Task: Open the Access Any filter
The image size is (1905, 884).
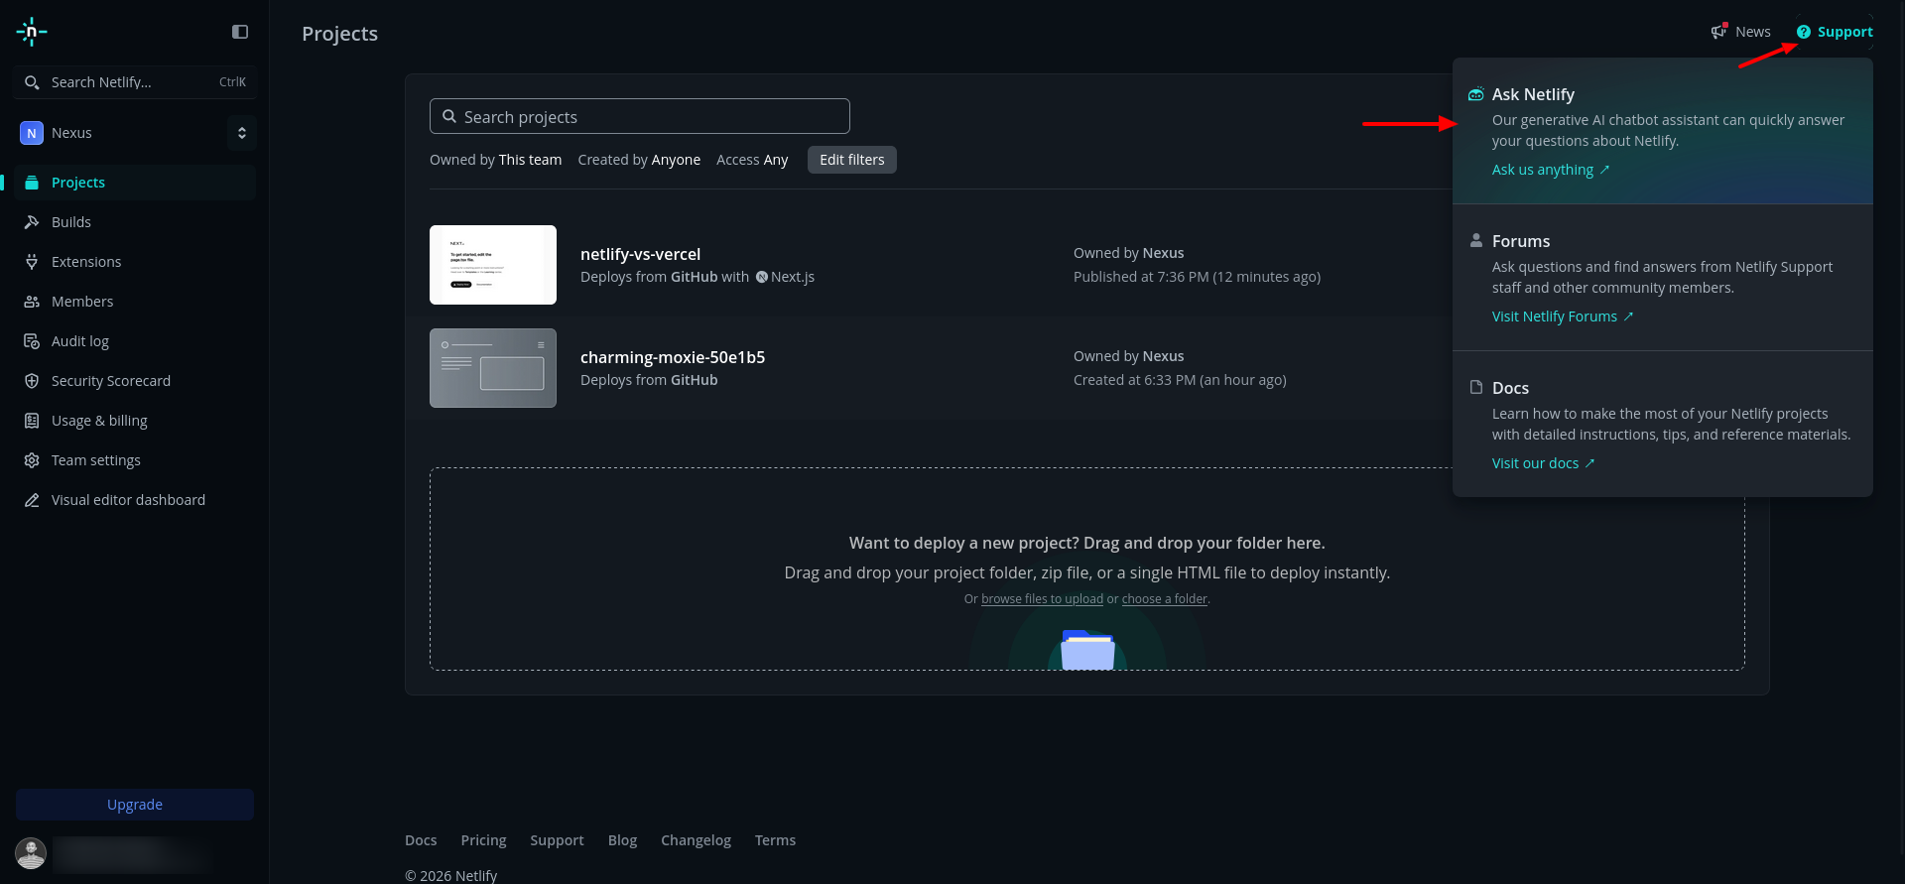Action: [x=752, y=160]
